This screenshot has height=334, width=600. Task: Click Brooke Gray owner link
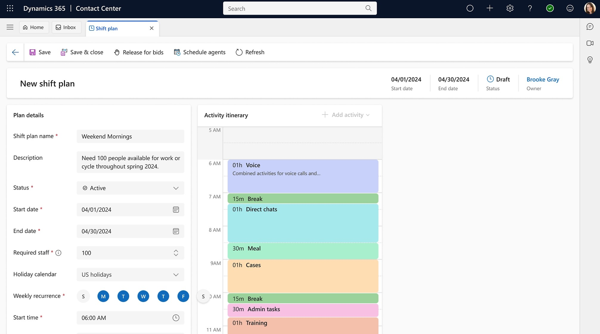tap(543, 79)
